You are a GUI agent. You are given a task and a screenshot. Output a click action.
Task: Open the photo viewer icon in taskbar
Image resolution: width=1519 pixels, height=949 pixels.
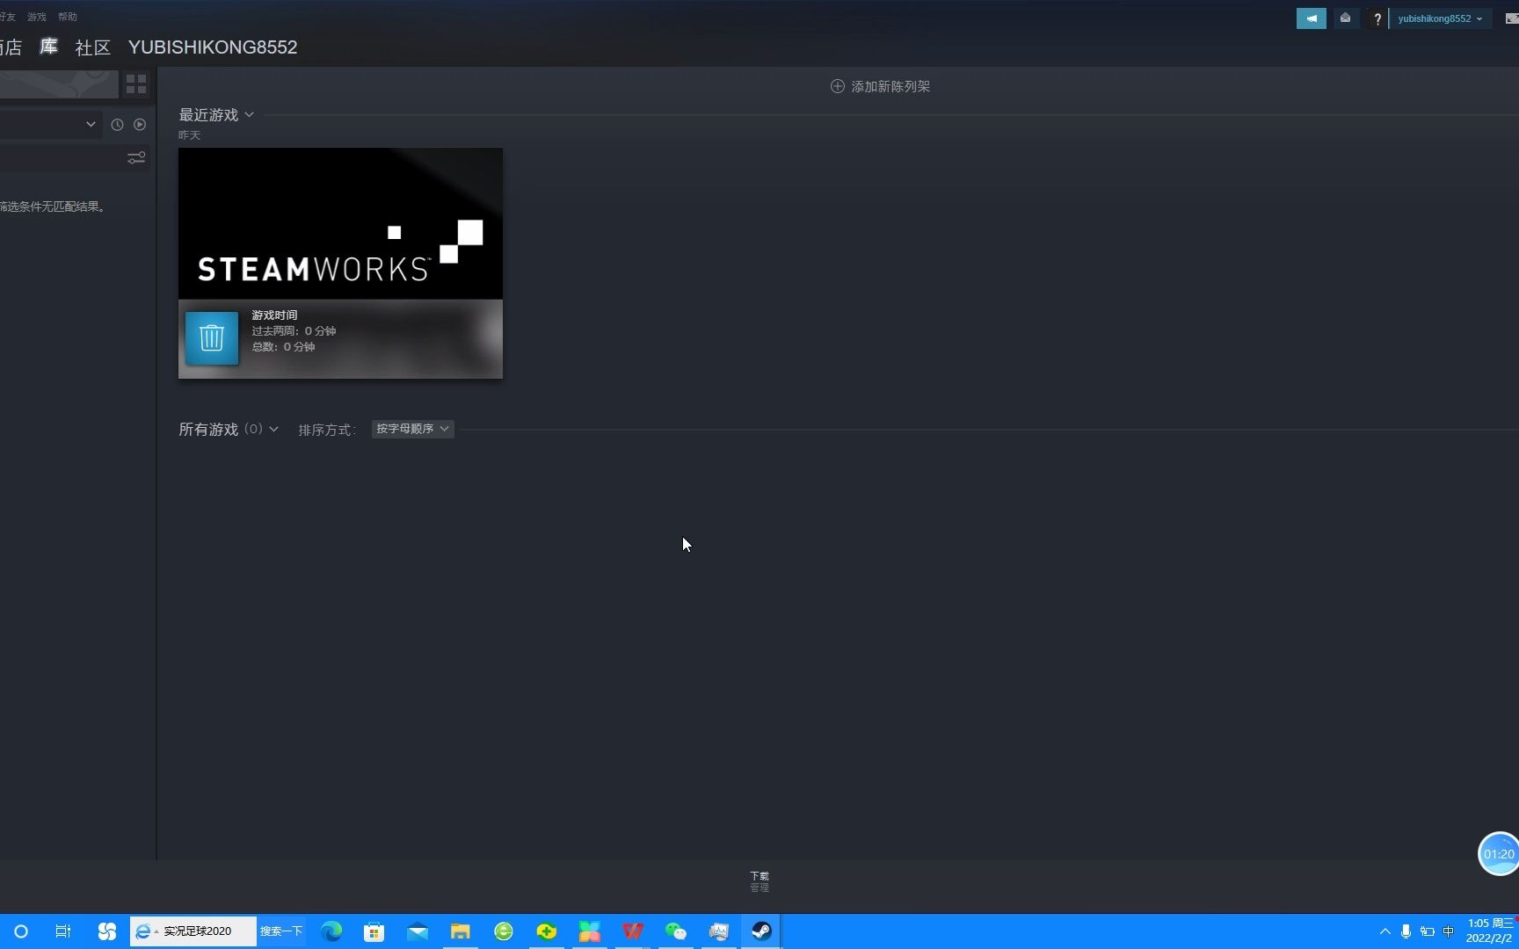click(x=719, y=931)
